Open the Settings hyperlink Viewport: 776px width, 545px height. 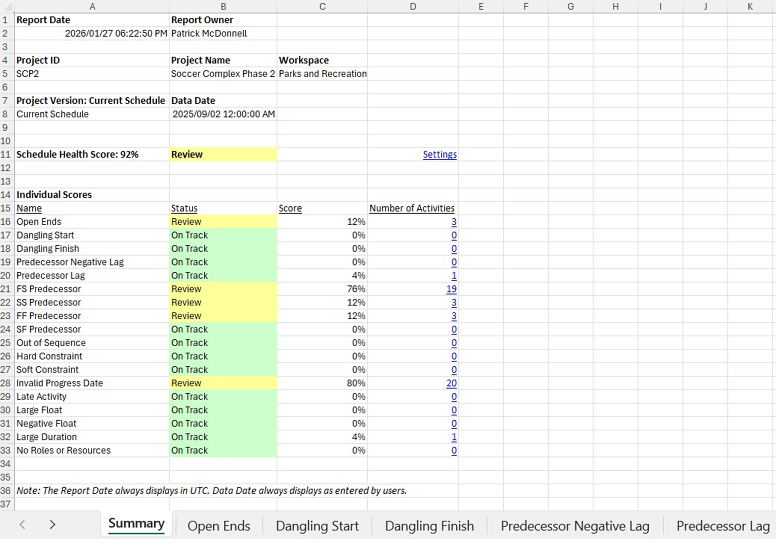coord(439,154)
